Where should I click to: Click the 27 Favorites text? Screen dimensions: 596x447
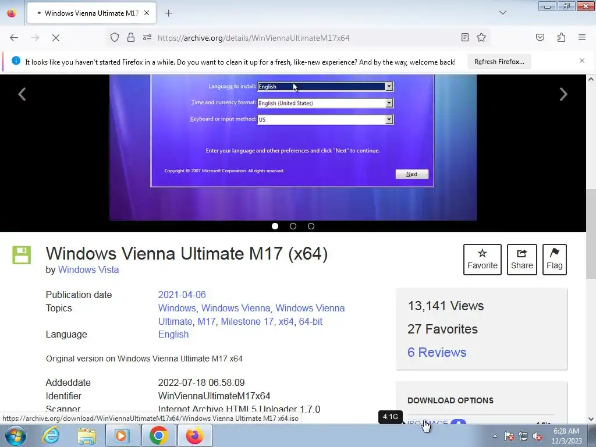(442, 329)
